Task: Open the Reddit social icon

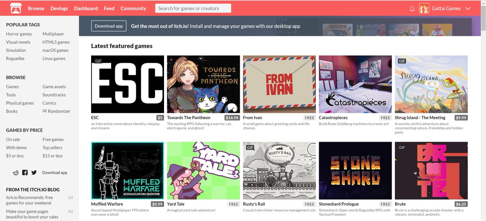Action: (16, 172)
